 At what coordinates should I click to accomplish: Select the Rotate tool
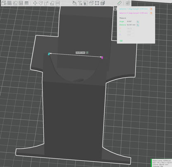(41, 3)
